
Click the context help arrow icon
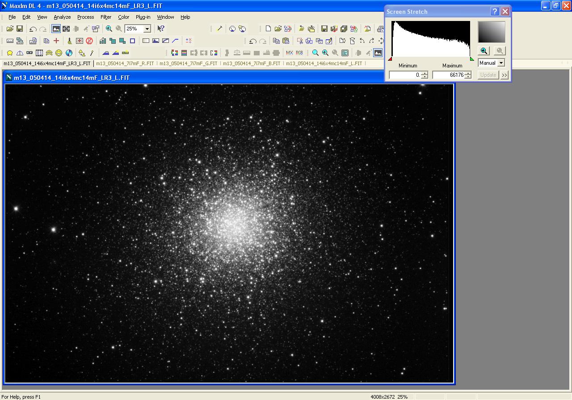[161, 29]
